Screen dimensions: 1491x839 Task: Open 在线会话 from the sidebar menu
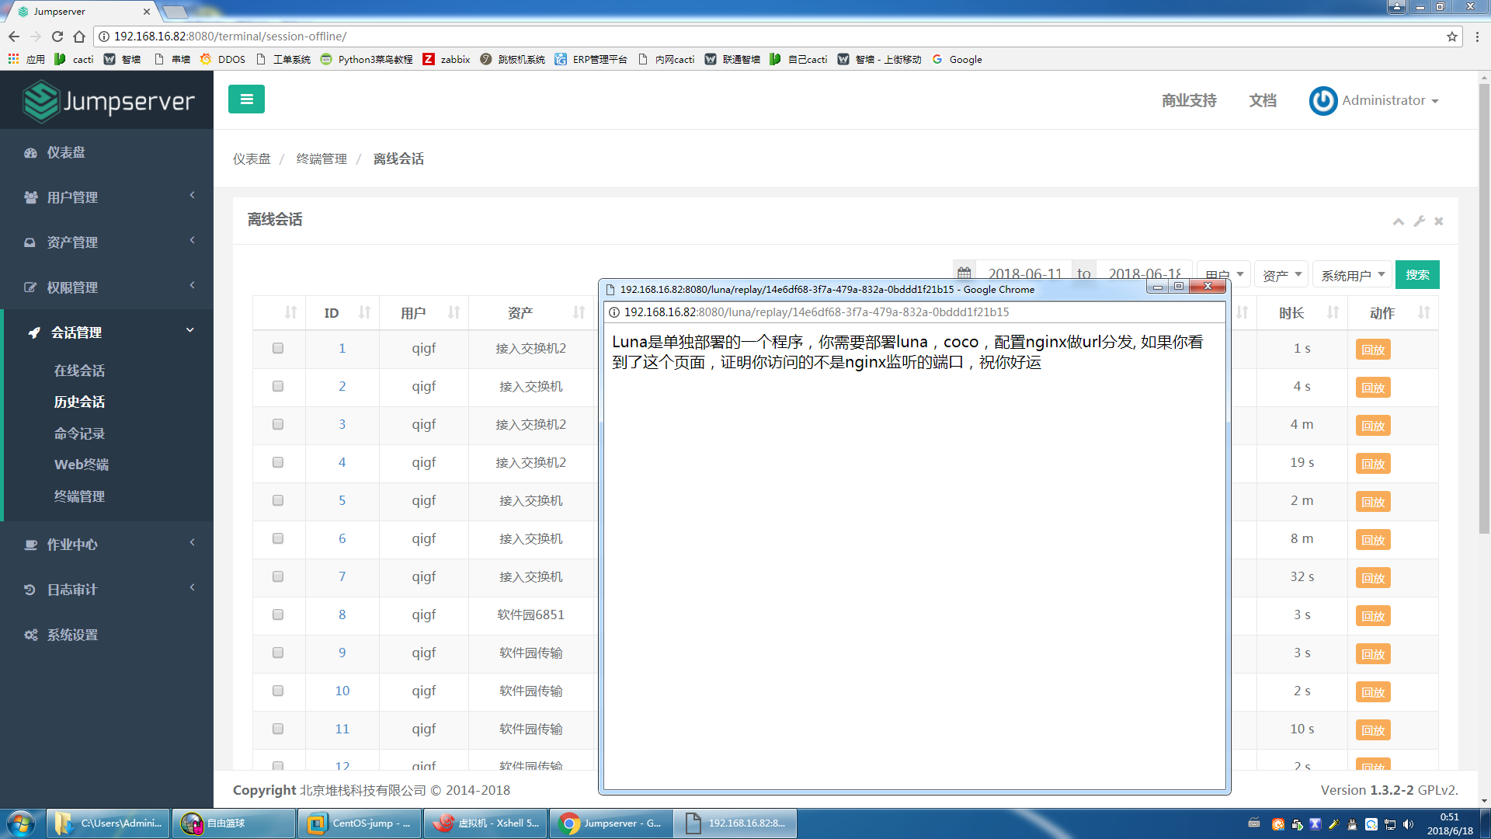79,371
